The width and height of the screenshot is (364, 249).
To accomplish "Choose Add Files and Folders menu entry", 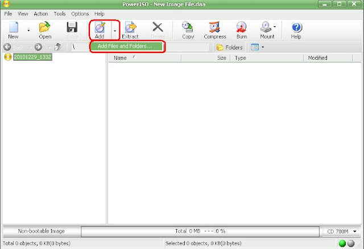I will pos(127,46).
